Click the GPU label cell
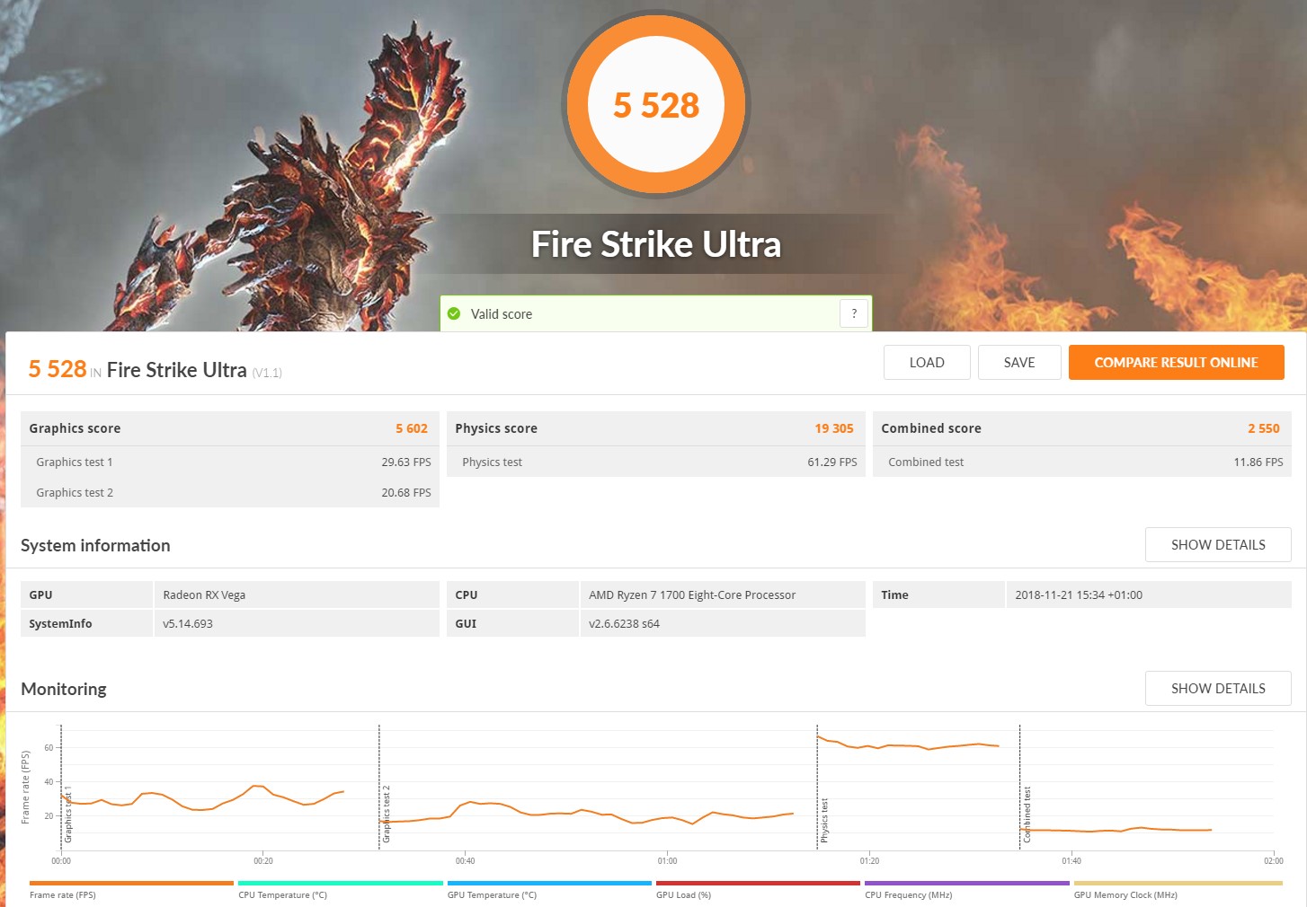Viewport: 1307px width, 907px height. pyautogui.click(x=86, y=594)
